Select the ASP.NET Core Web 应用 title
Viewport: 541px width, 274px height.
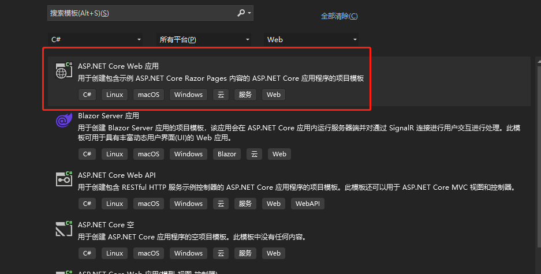118,66
